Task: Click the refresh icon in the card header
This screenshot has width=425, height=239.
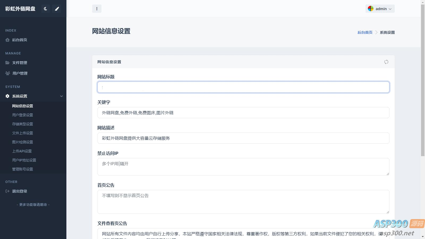Action: 386,62
